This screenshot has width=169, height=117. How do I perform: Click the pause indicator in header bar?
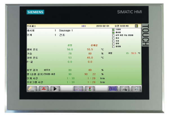click(x=137, y=26)
